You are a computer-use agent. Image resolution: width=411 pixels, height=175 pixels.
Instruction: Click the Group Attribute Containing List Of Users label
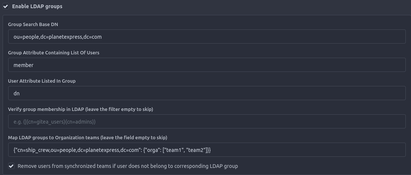click(54, 53)
